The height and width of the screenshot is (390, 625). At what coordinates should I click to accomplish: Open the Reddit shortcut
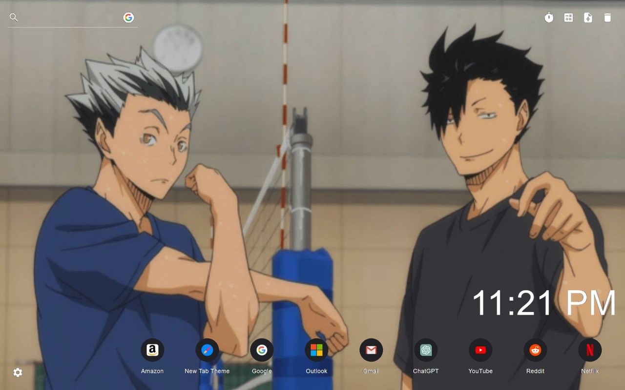(x=535, y=350)
